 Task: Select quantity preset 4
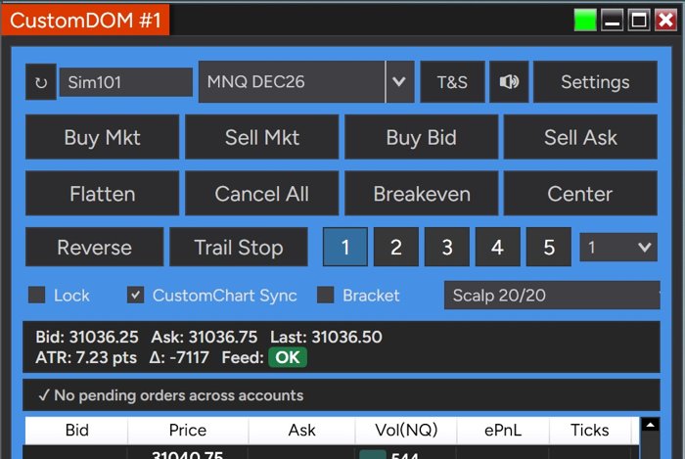[497, 248]
